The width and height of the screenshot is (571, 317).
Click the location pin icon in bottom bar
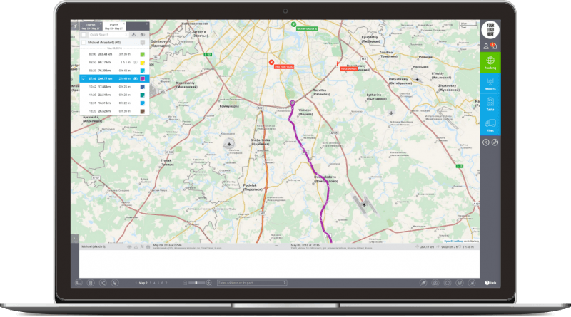[115, 283]
